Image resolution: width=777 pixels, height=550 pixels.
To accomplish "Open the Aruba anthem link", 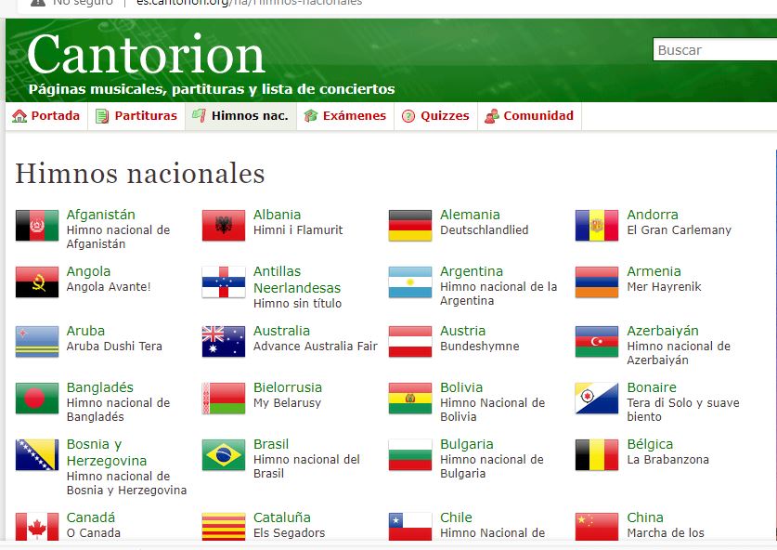I will pyautogui.click(x=85, y=331).
